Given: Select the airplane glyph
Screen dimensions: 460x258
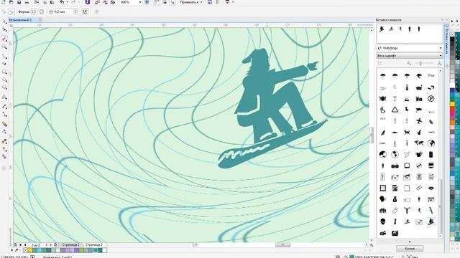Looking at the screenshot, I should point(419,121).
